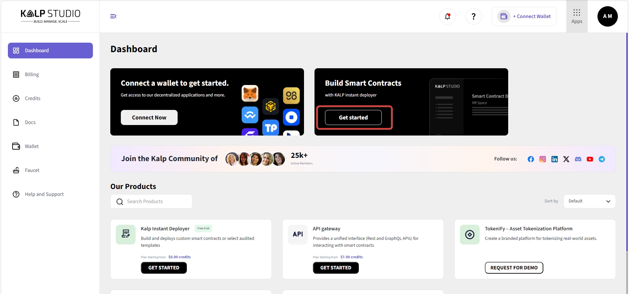Image resolution: width=629 pixels, height=294 pixels.
Task: Open the YouTube channel icon
Action: [590, 159]
